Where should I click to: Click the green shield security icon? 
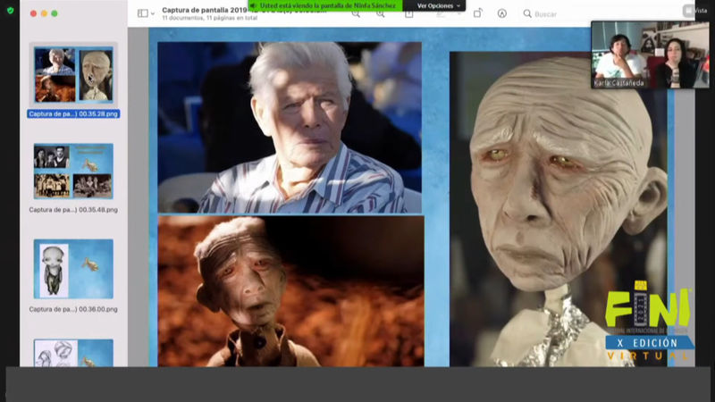coord(10,11)
